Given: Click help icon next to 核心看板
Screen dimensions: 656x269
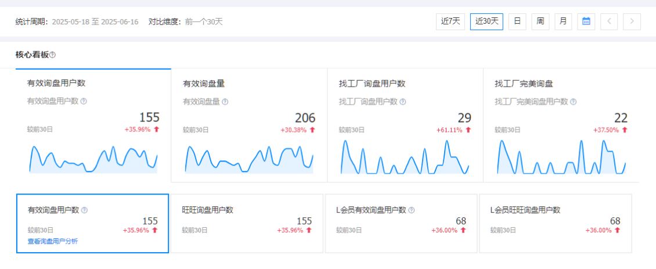Looking at the screenshot, I should (x=53, y=55).
